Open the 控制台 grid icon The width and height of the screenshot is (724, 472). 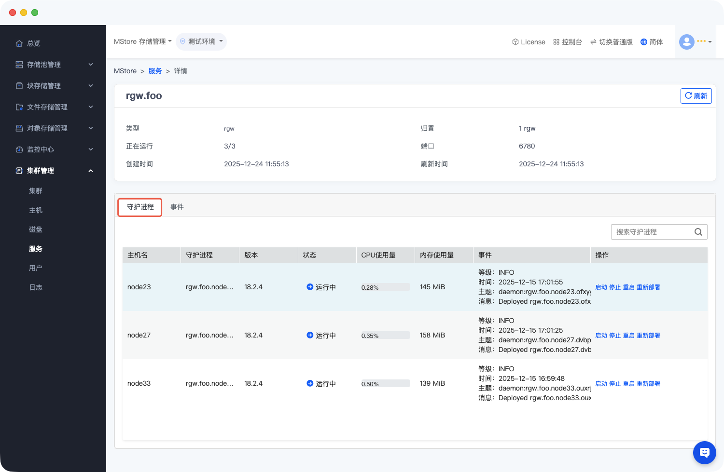coord(556,42)
